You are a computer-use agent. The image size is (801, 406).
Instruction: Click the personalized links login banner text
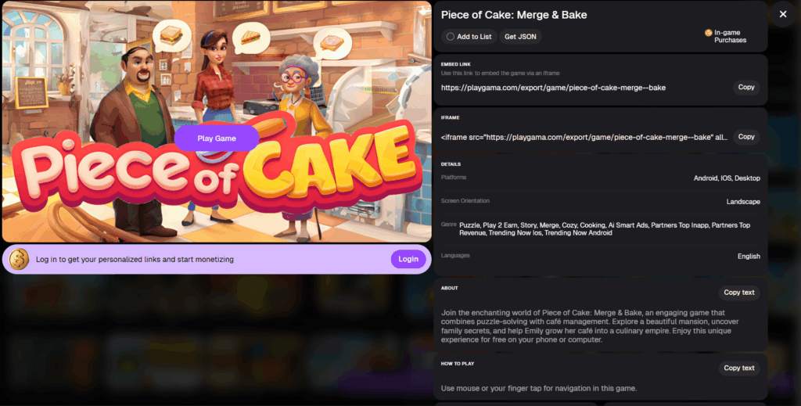[x=135, y=260]
